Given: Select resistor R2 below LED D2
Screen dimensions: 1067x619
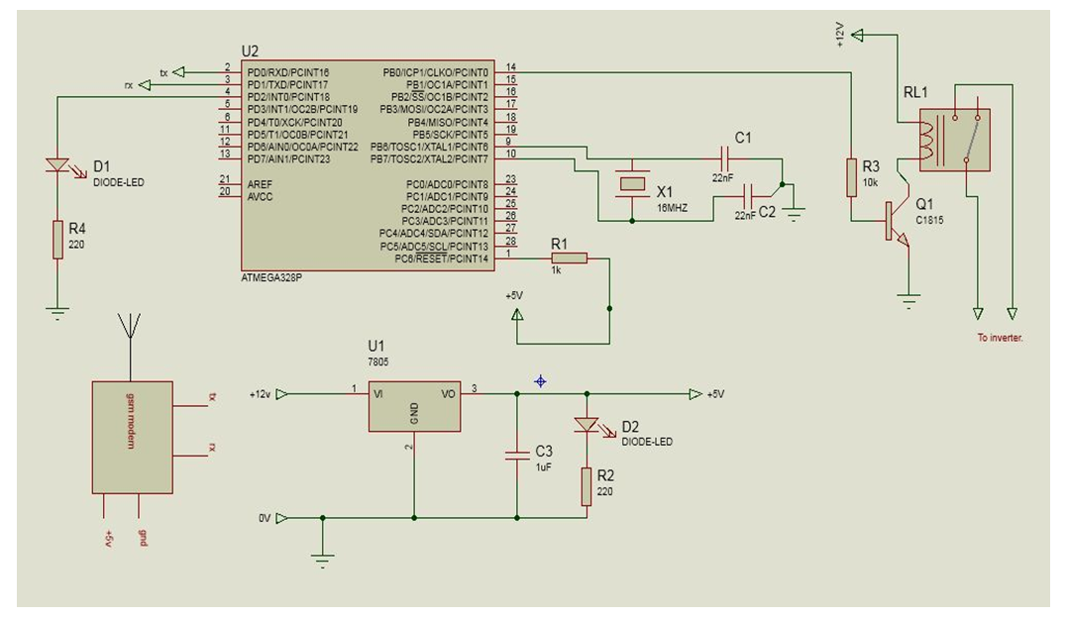Looking at the screenshot, I should pyautogui.click(x=587, y=485).
